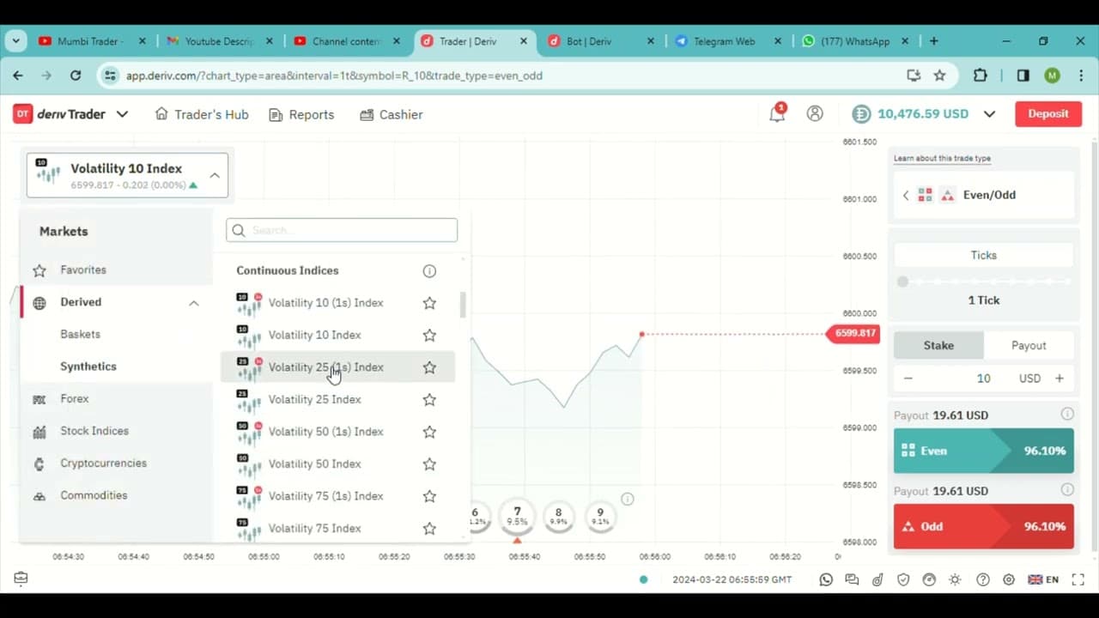This screenshot has height=618, width=1099.
Task: Bookmark this page star icon
Action: (x=939, y=76)
